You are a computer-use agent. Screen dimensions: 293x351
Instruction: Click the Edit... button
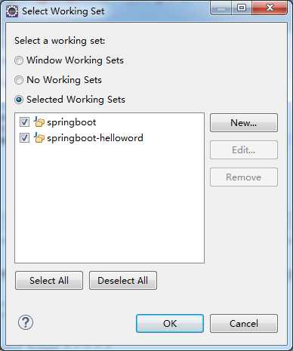tap(244, 150)
